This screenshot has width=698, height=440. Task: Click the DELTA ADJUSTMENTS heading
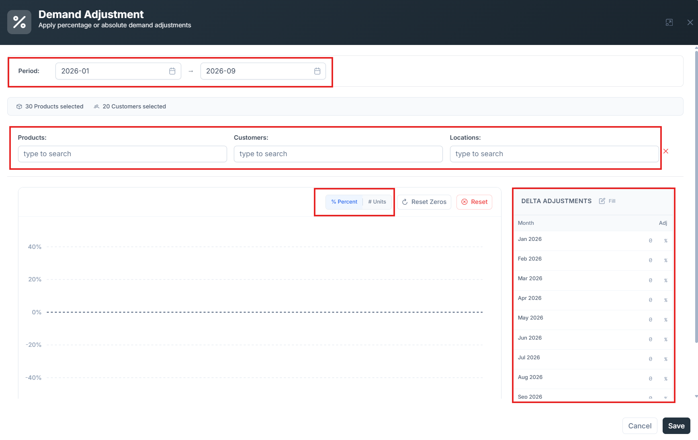pos(556,201)
